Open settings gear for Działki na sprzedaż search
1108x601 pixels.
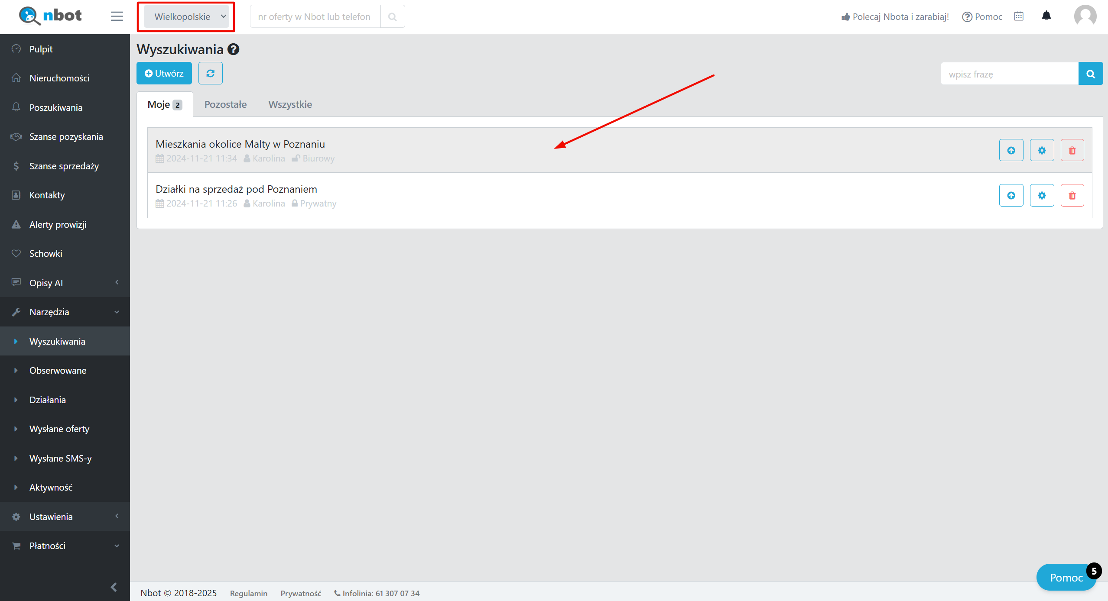[x=1042, y=195]
